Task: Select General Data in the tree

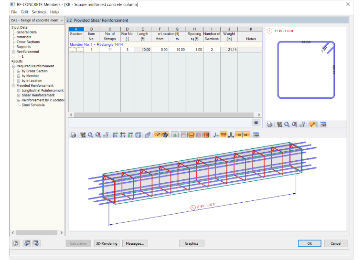Action: coord(26,32)
